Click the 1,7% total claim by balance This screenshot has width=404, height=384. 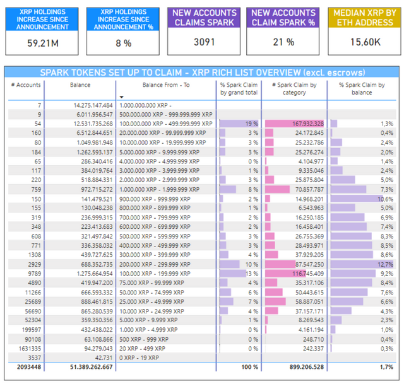pos(387,367)
